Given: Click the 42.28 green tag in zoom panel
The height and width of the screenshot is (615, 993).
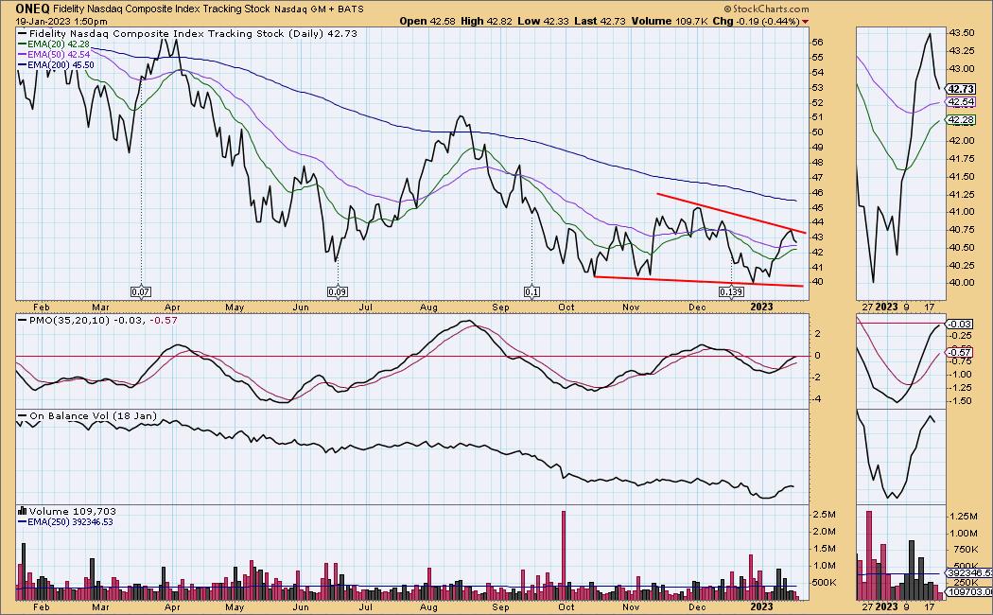Looking at the screenshot, I should click(962, 120).
